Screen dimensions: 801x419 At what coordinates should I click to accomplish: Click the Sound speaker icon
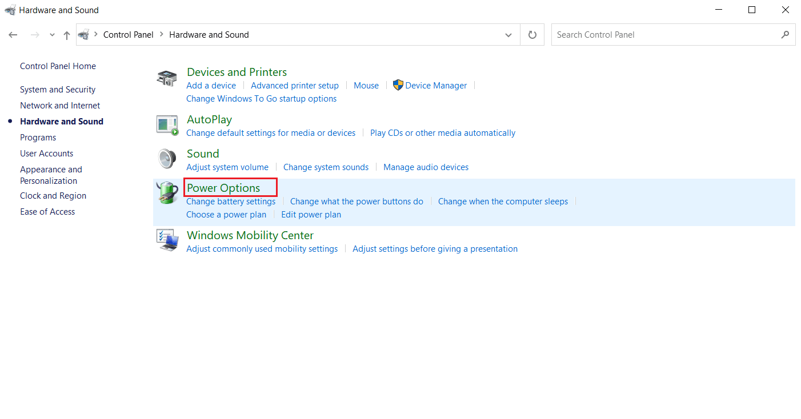pos(167,158)
